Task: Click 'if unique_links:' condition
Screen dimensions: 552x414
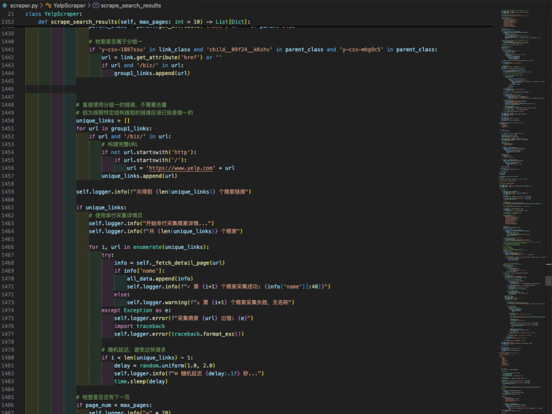Action: click(101, 208)
